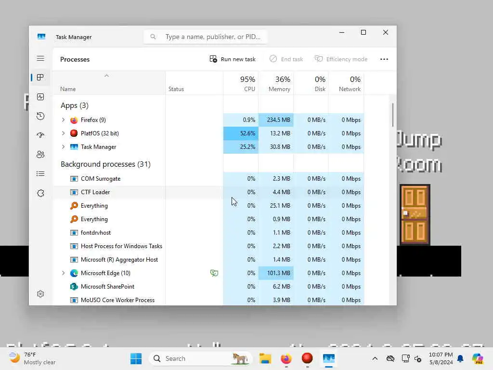
Task: Click the 25.2% CPU cell for Task Manager
Action: 241,147
